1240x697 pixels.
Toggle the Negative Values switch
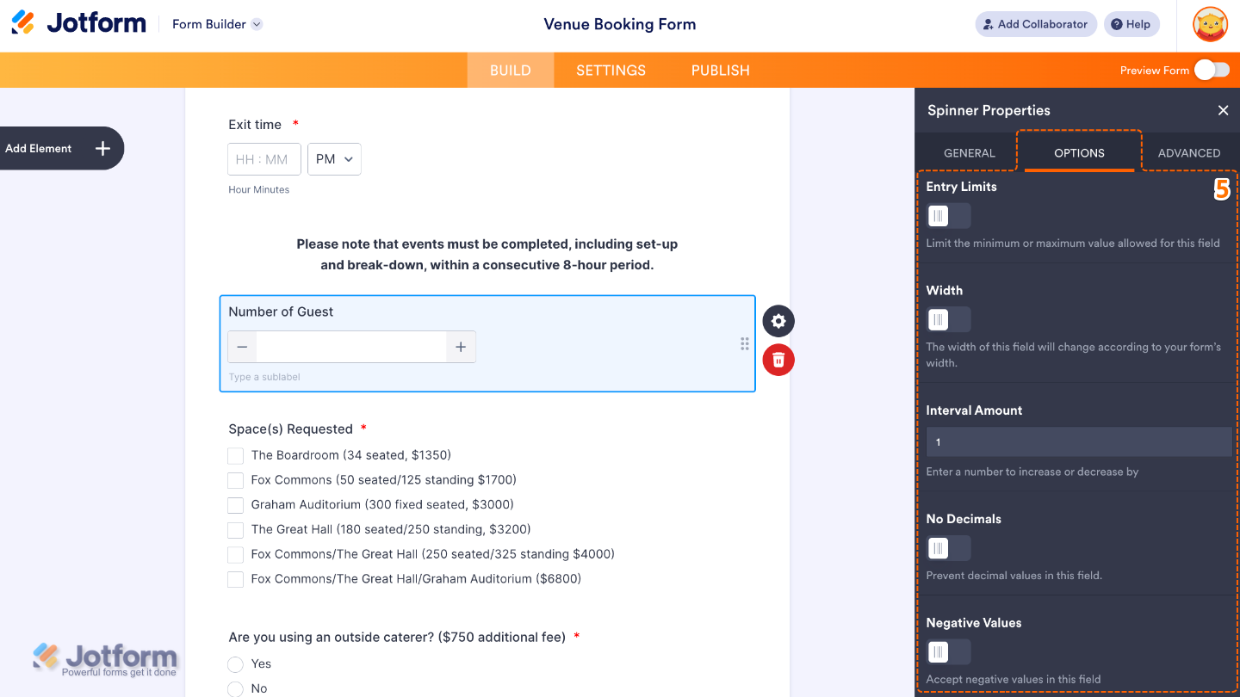(948, 652)
